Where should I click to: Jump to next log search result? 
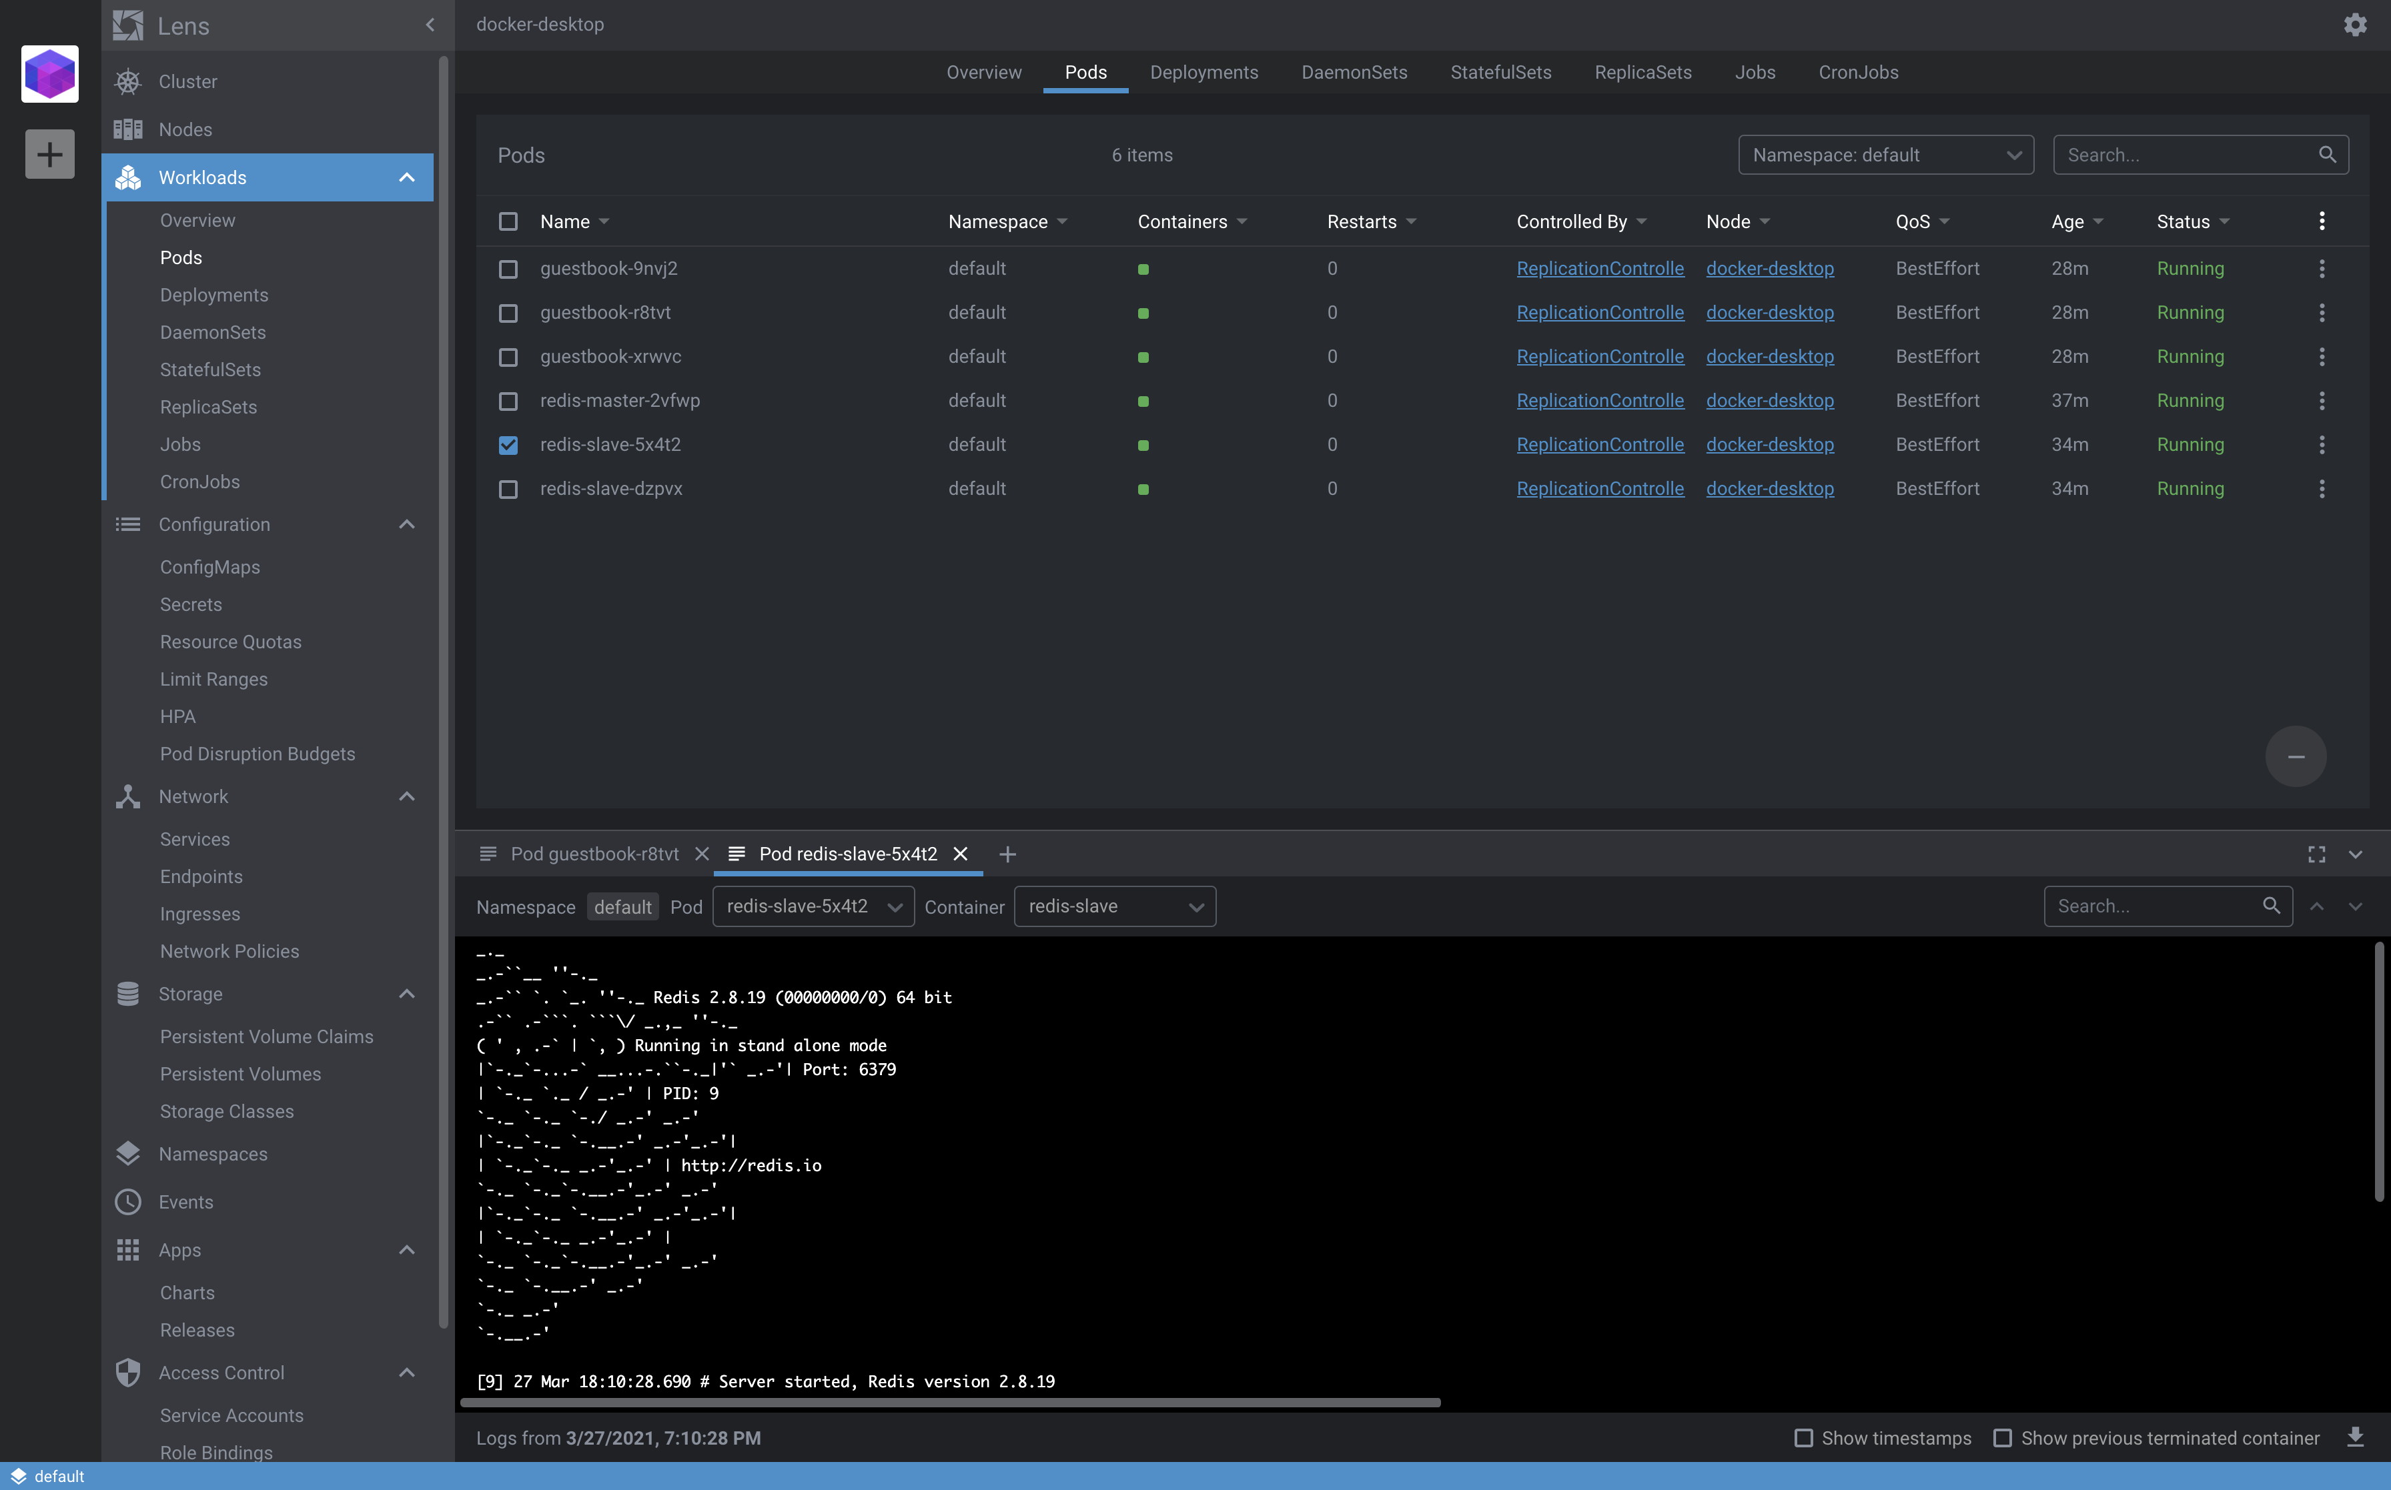click(2354, 906)
